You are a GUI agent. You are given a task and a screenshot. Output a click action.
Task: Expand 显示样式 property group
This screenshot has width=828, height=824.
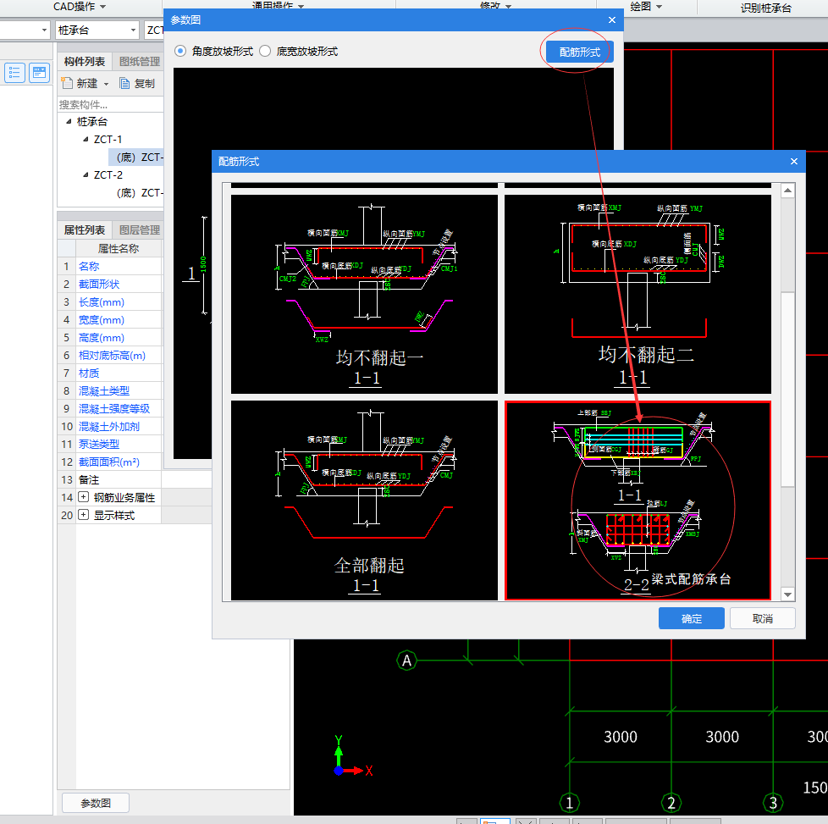click(x=84, y=515)
